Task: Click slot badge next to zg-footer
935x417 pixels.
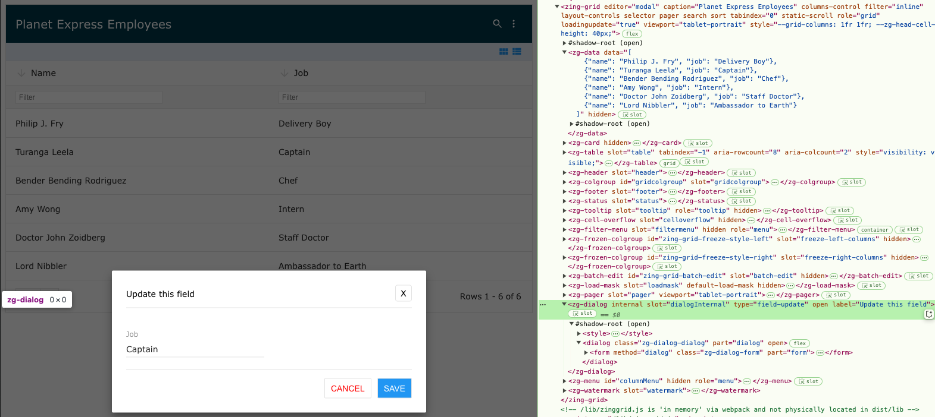Action: (741, 192)
